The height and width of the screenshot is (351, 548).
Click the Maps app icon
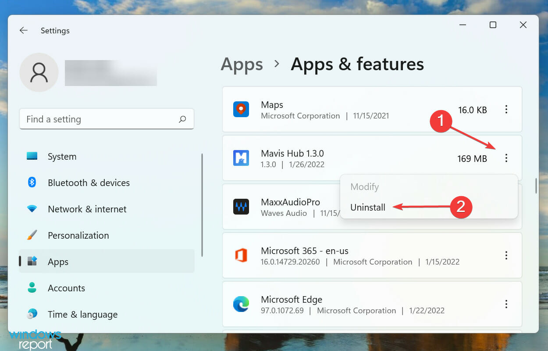tap(241, 109)
